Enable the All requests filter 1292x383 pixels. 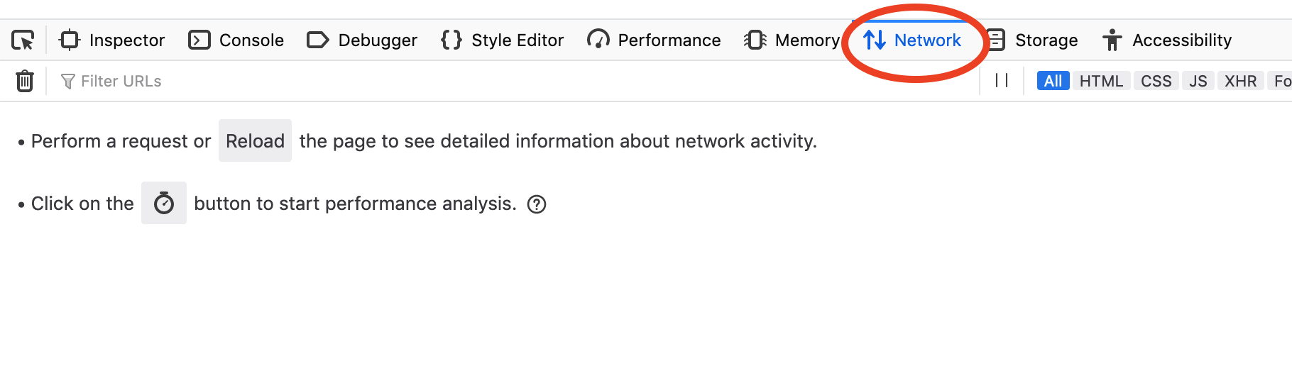[1053, 82]
